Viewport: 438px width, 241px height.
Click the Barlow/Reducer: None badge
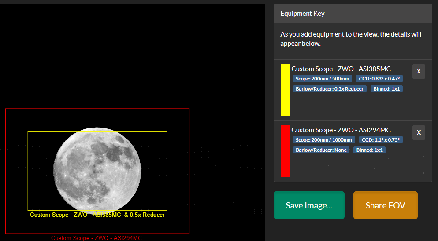[321, 150]
